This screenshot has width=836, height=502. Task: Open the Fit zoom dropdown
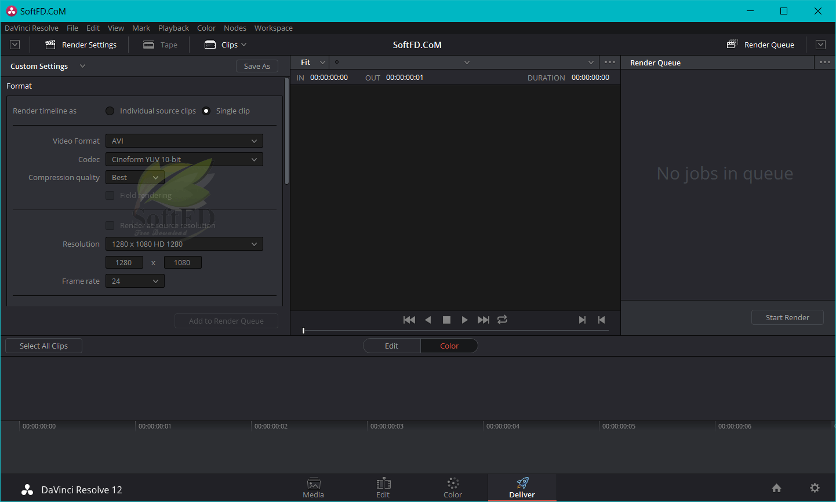[314, 62]
